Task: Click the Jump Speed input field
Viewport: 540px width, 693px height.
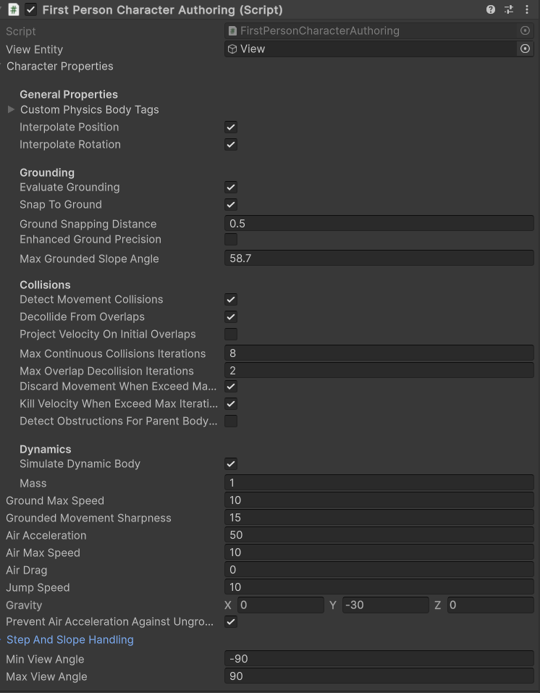Action: [x=379, y=587]
